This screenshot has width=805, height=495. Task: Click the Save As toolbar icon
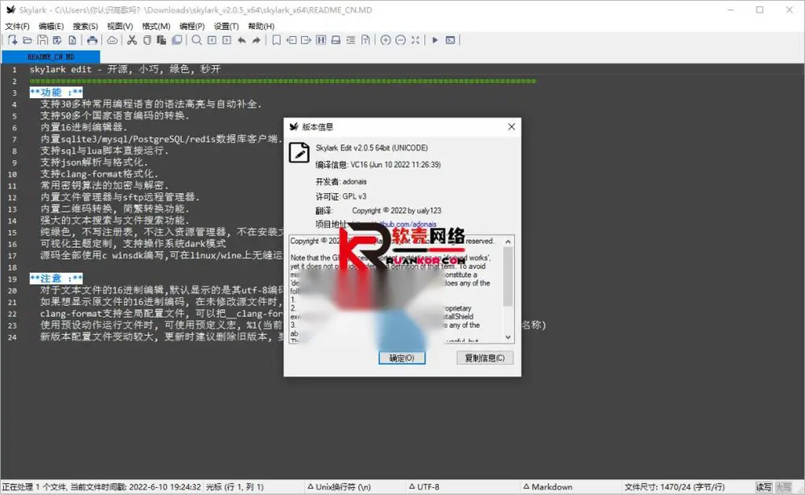click(57, 40)
